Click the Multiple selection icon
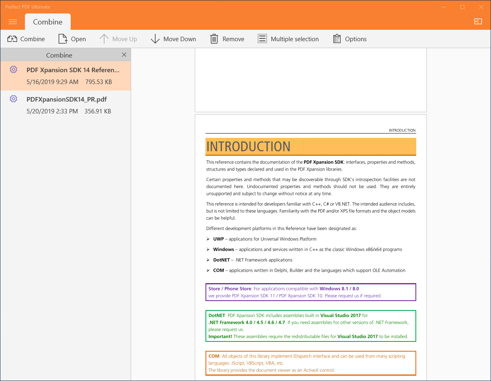Viewport: 491px width, 381px height. click(x=262, y=39)
